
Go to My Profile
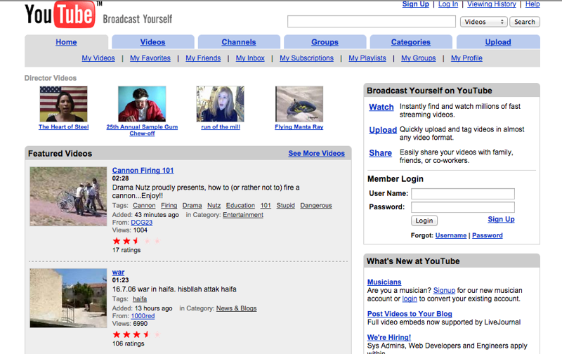466,58
